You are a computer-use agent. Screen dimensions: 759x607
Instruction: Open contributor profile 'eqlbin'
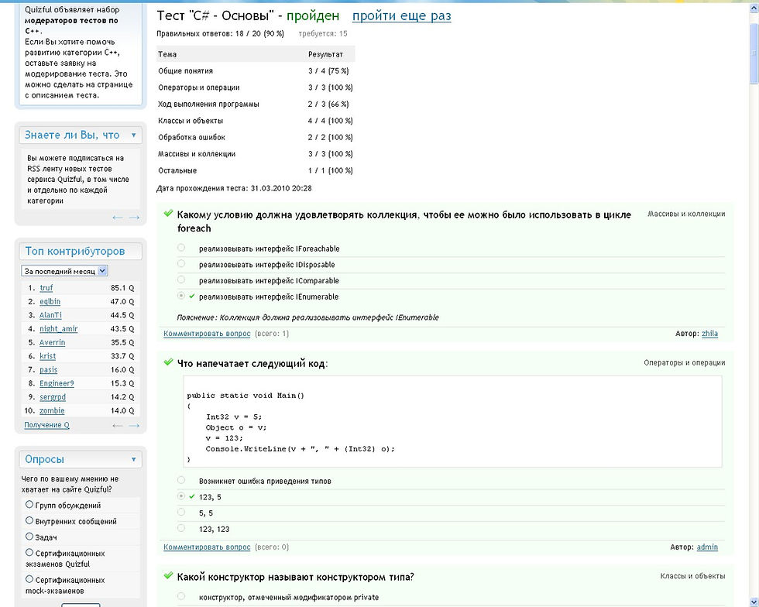point(50,301)
